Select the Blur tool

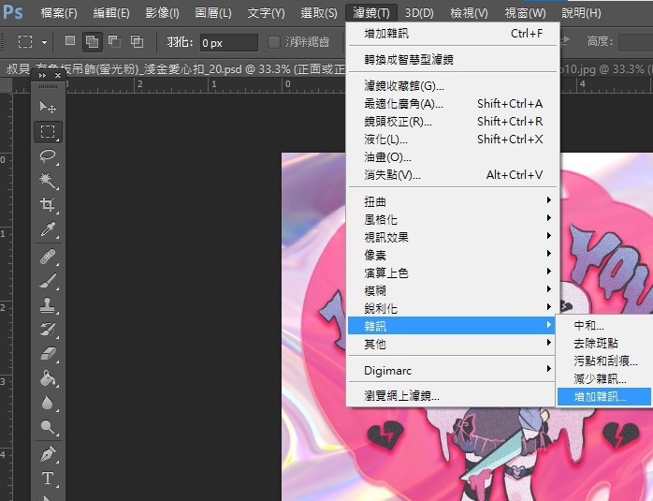click(x=48, y=403)
